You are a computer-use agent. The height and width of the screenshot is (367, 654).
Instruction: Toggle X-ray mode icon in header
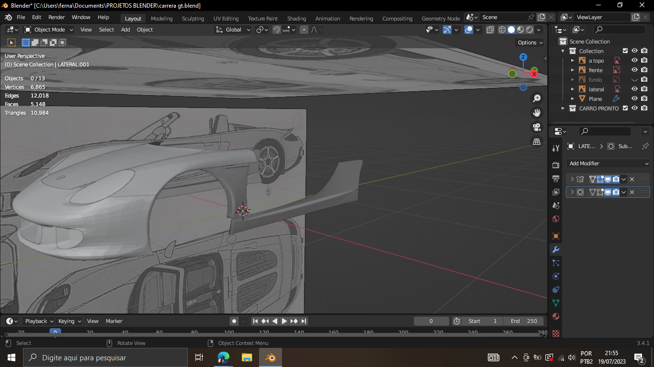click(490, 30)
